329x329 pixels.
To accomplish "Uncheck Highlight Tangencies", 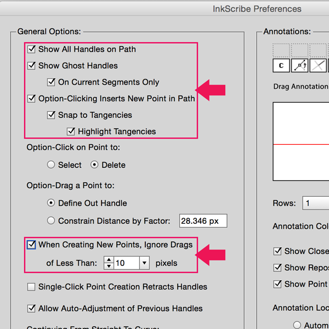I will [x=71, y=132].
